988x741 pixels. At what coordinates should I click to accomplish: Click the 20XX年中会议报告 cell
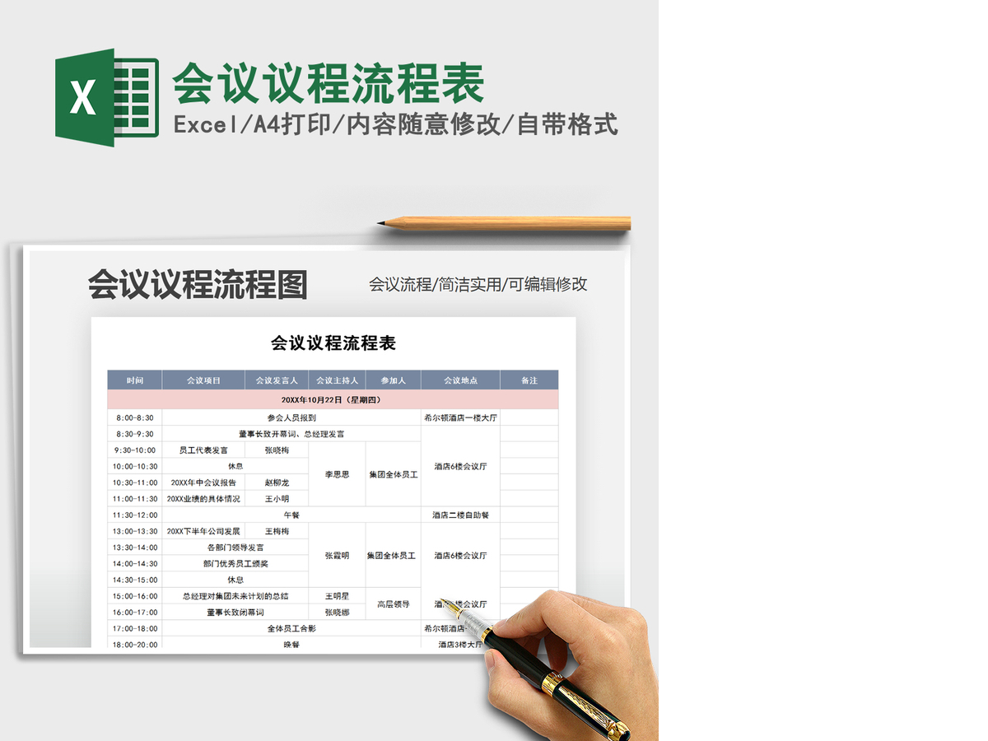click(x=203, y=482)
